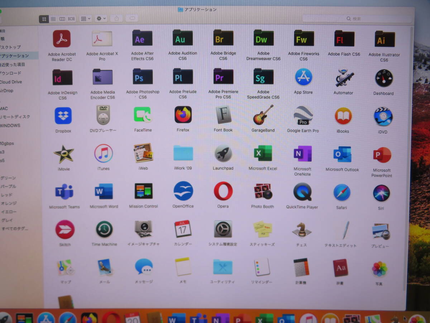This screenshot has height=323, width=430.
Task: Select the Microsoft Outlook icon
Action: (x=342, y=154)
